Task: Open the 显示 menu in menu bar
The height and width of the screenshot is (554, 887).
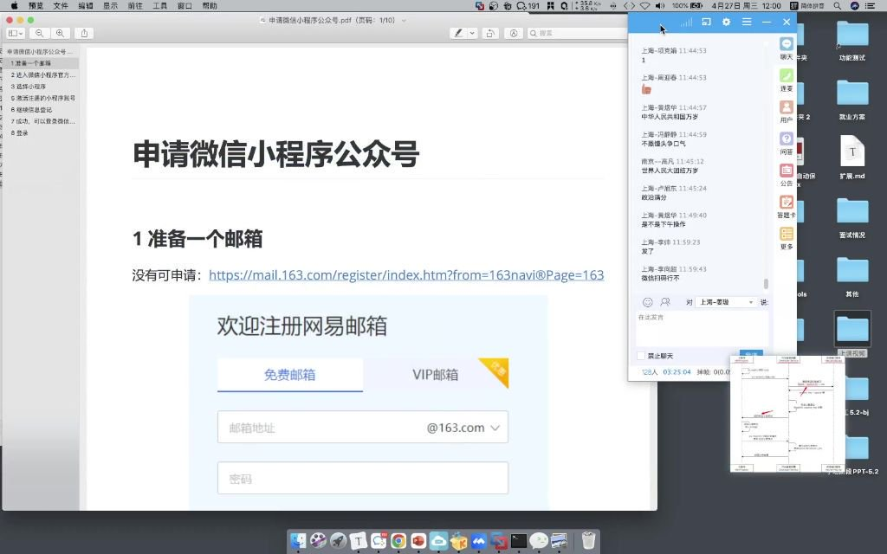Action: click(110, 6)
